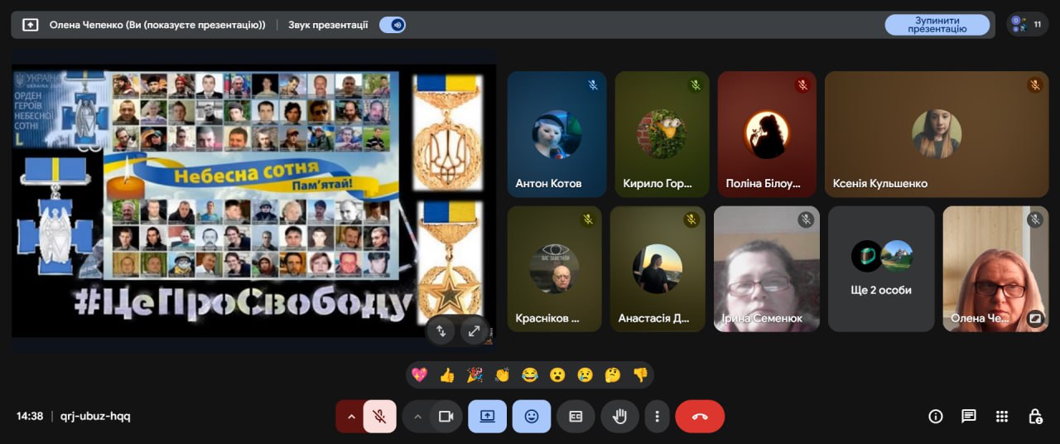1060x444 pixels.
Task: Expand camera video settings arrow
Action: (x=417, y=417)
